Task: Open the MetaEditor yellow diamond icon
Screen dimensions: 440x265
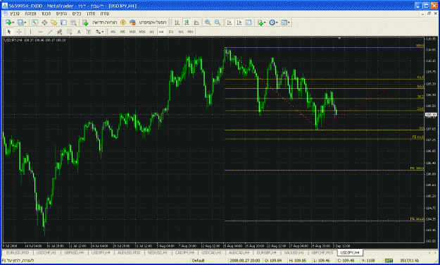Action: pyautogui.click(x=123, y=23)
